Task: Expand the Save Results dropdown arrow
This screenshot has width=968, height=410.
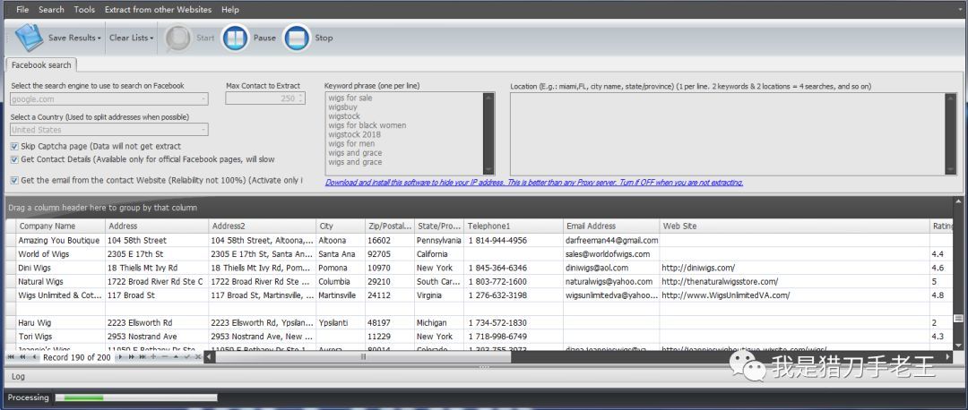Action: 99,38
